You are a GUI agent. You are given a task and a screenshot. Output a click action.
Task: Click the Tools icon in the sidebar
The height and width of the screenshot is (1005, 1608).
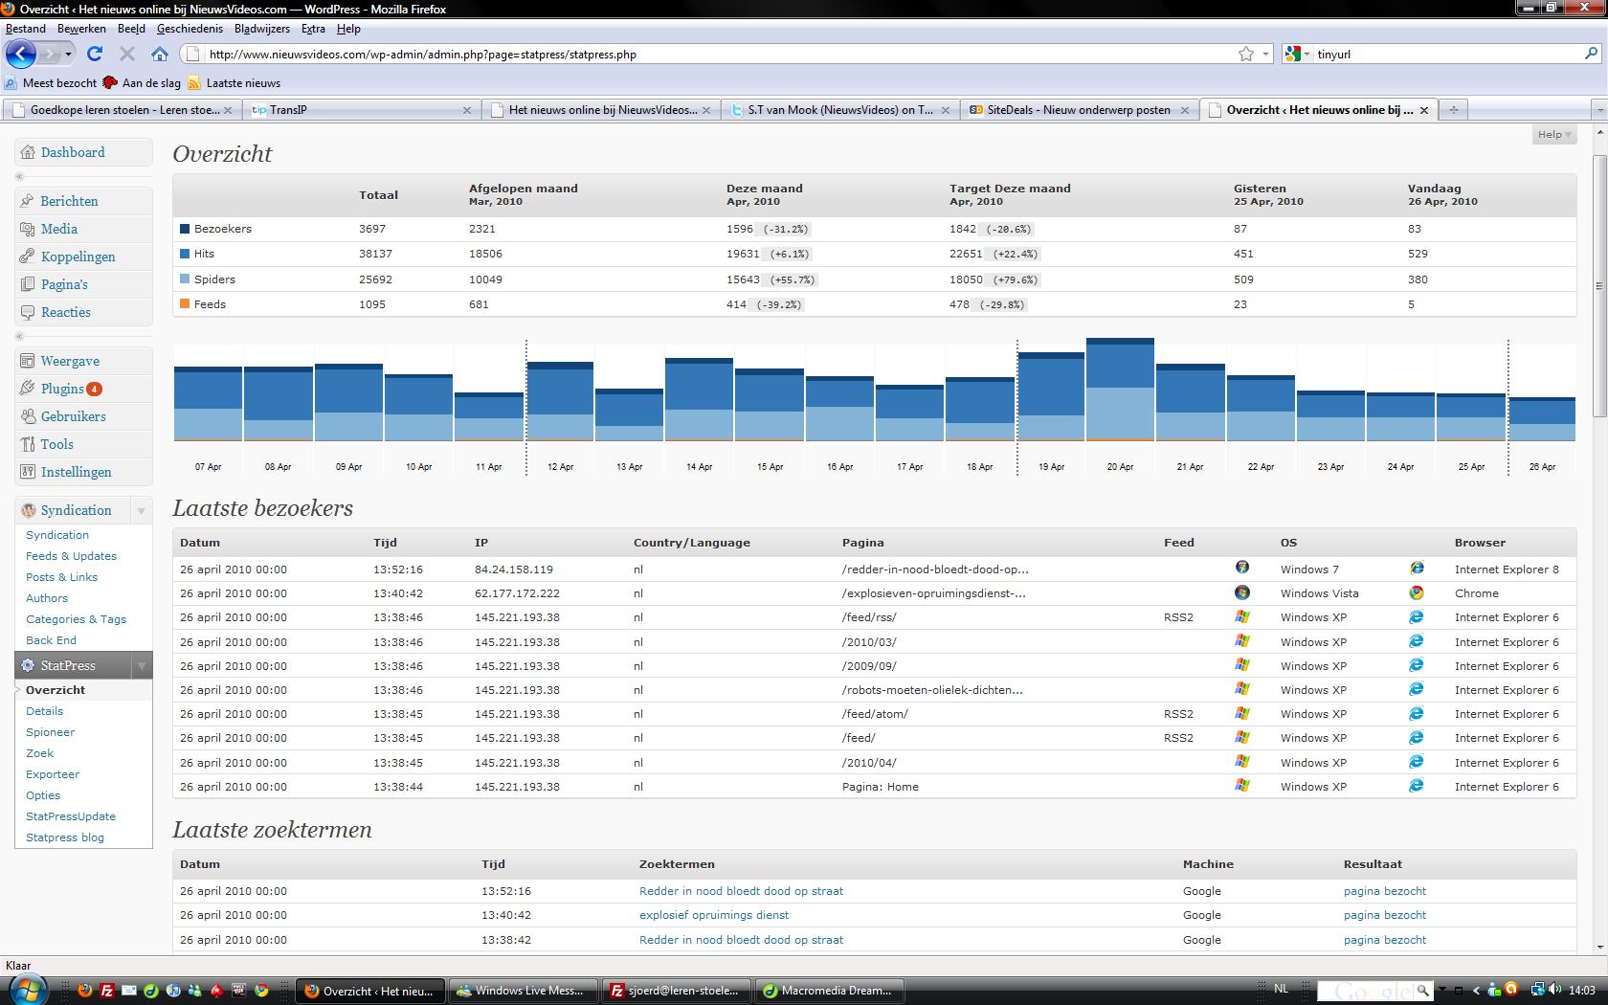[29, 444]
